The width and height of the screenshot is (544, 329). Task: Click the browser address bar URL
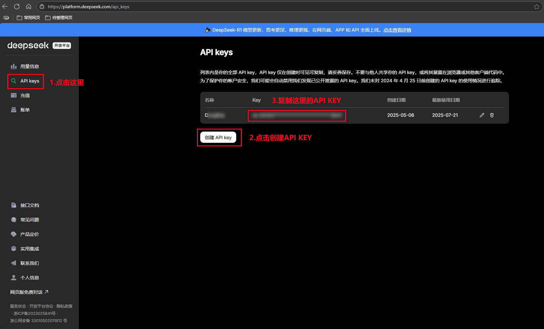88,7
